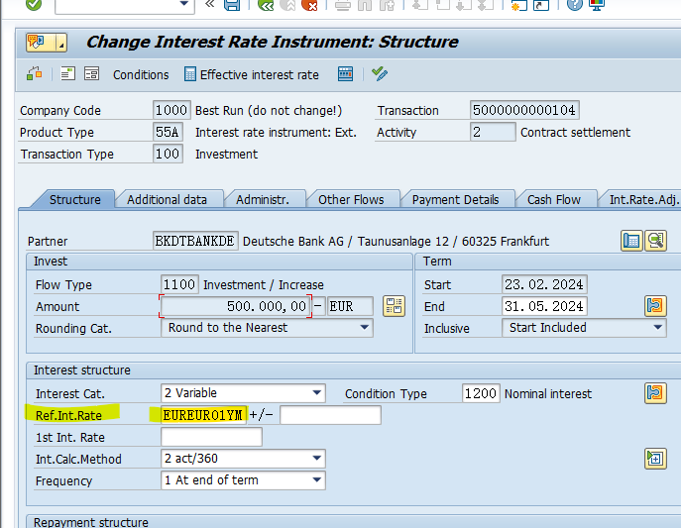Viewport: 681px width, 528px height.
Task: Click the calculator icon beside Effective interest rate
Action: coord(345,74)
